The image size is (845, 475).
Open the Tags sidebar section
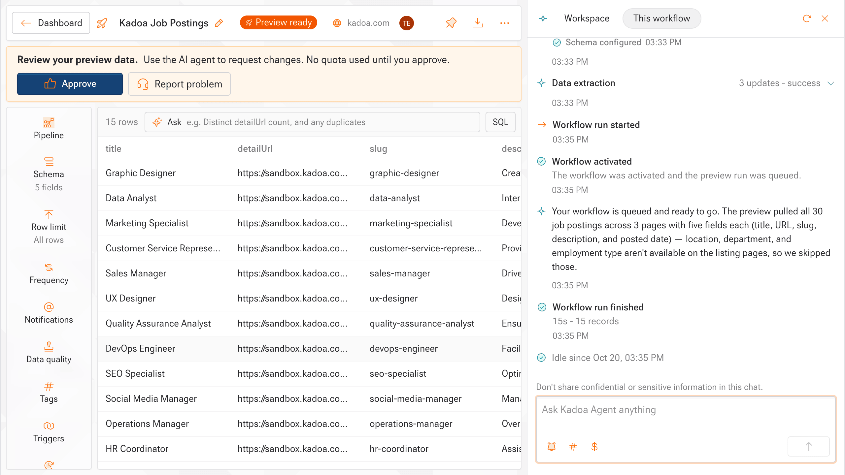tap(49, 393)
